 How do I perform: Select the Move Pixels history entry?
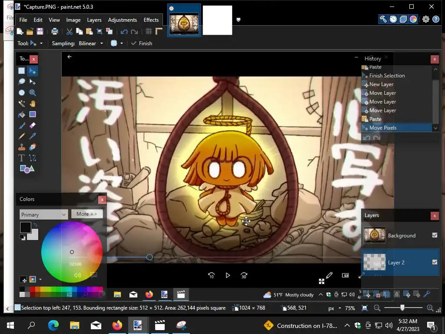(396, 128)
